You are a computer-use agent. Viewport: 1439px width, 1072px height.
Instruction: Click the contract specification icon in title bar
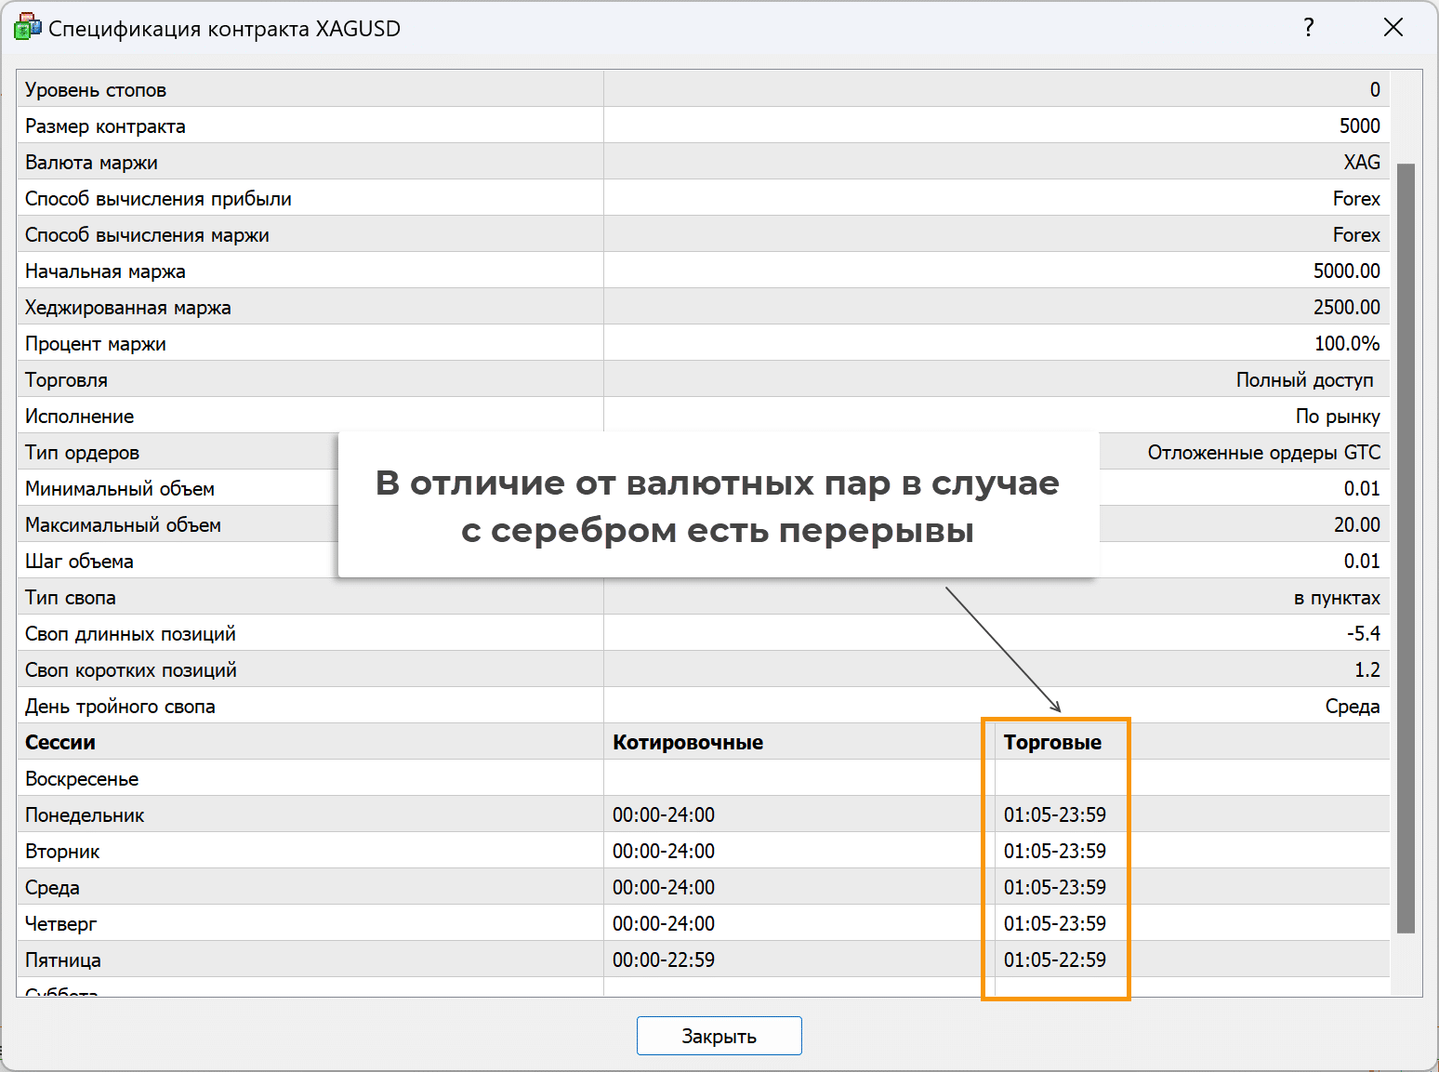[27, 28]
